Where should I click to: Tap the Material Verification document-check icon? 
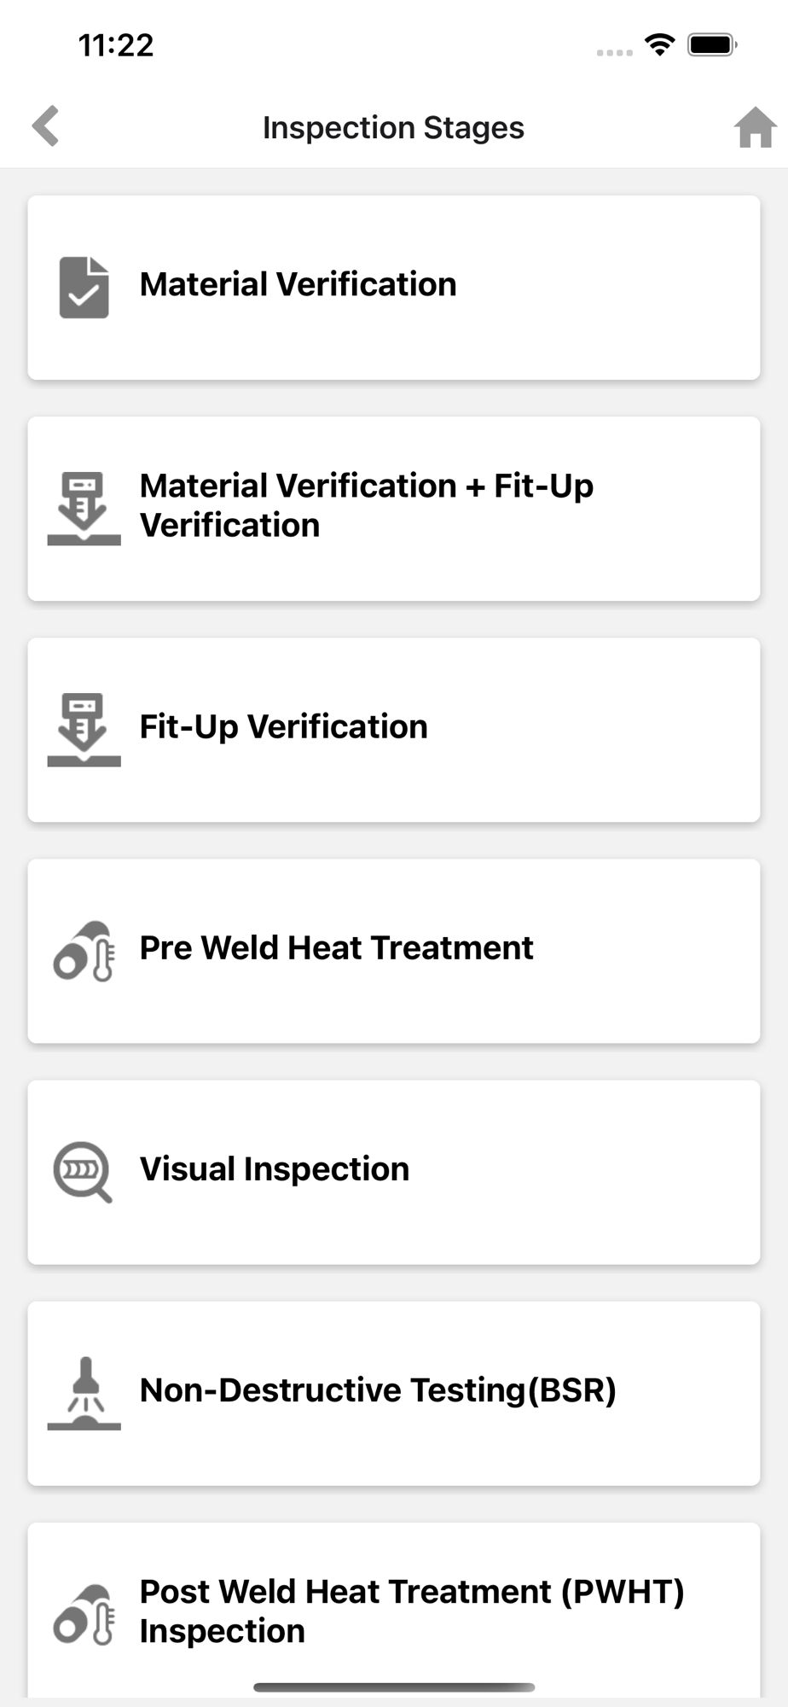click(84, 288)
